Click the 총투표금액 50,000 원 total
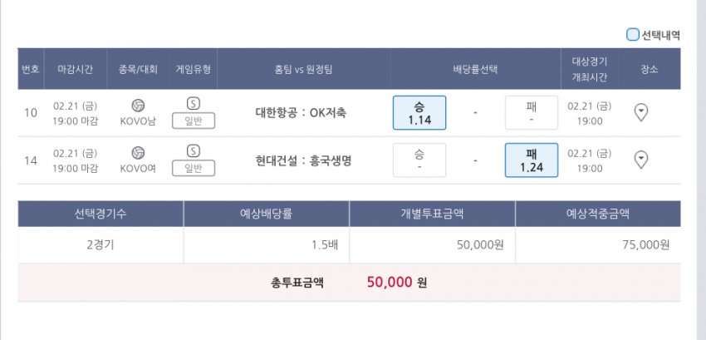 coord(397,283)
